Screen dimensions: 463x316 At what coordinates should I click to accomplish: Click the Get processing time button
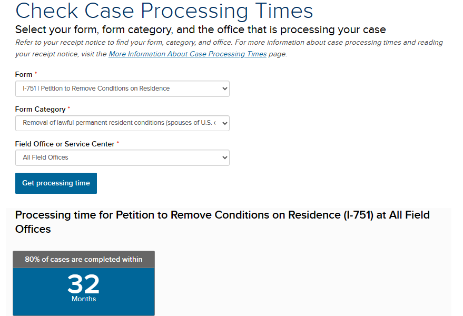56,183
